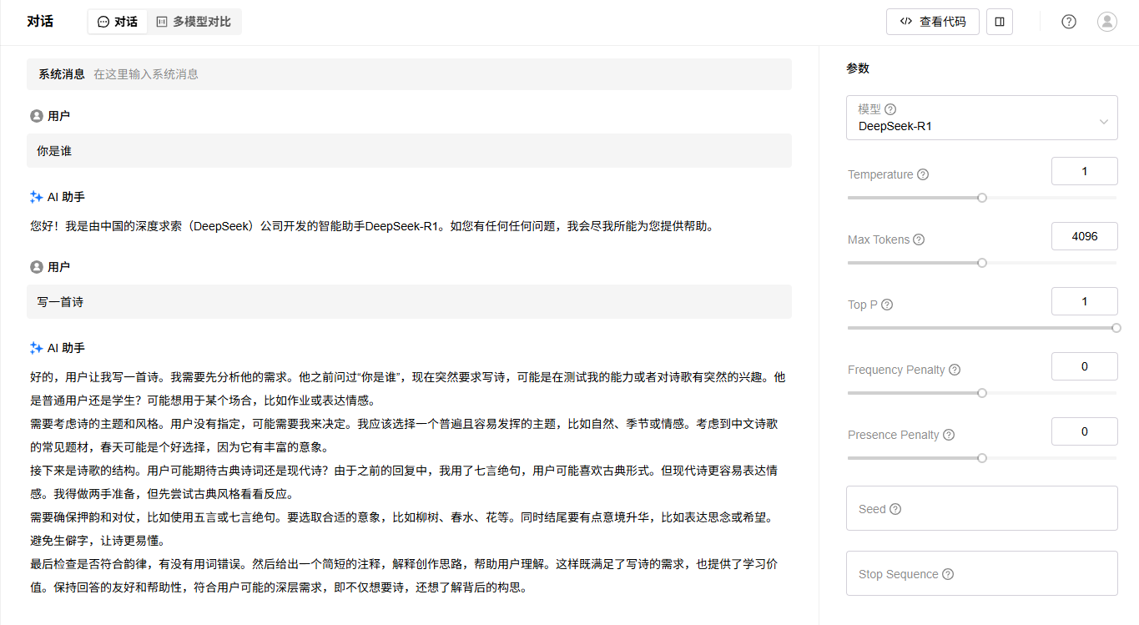The image size is (1139, 625).
Task: Click the help icon next to 模型 label
Action: pyautogui.click(x=890, y=109)
